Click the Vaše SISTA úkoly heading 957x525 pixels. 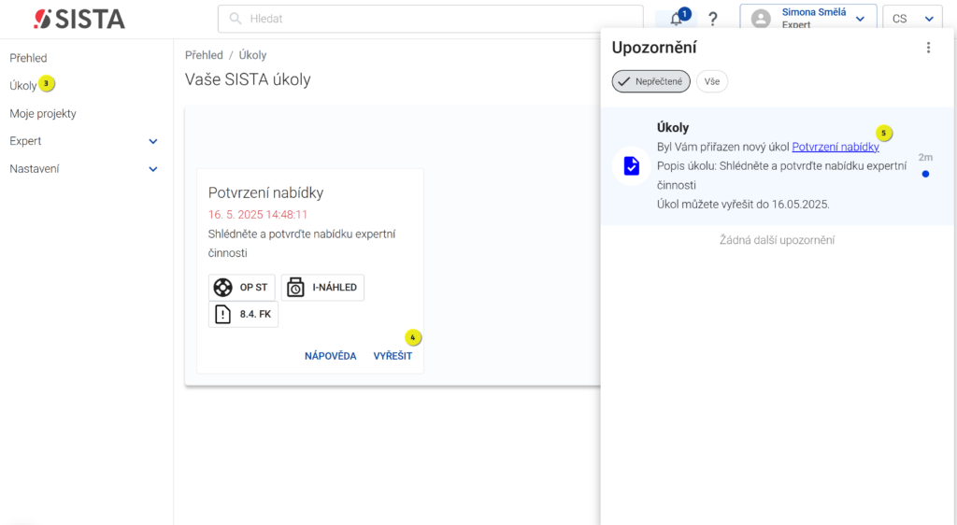click(248, 80)
